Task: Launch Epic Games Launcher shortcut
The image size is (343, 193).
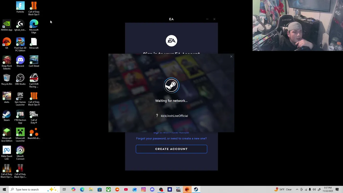Action: [x=20, y=99]
